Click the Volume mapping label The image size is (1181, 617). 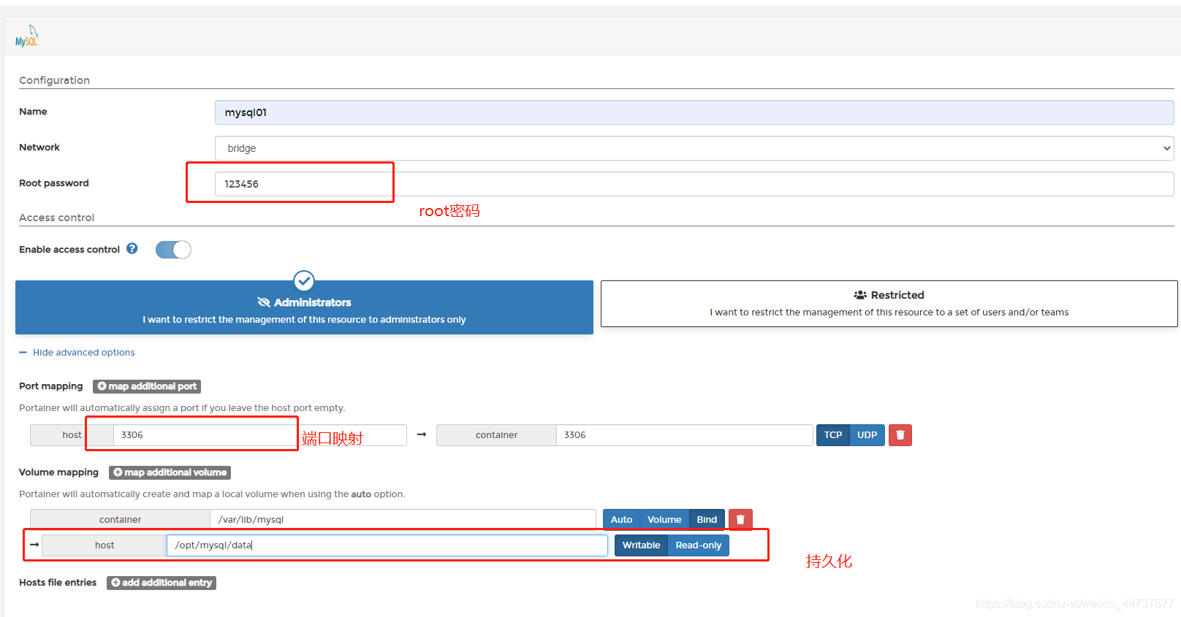coord(58,472)
